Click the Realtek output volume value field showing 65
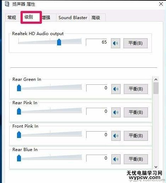Viewport: 166px width, 183px height. coord(96,42)
